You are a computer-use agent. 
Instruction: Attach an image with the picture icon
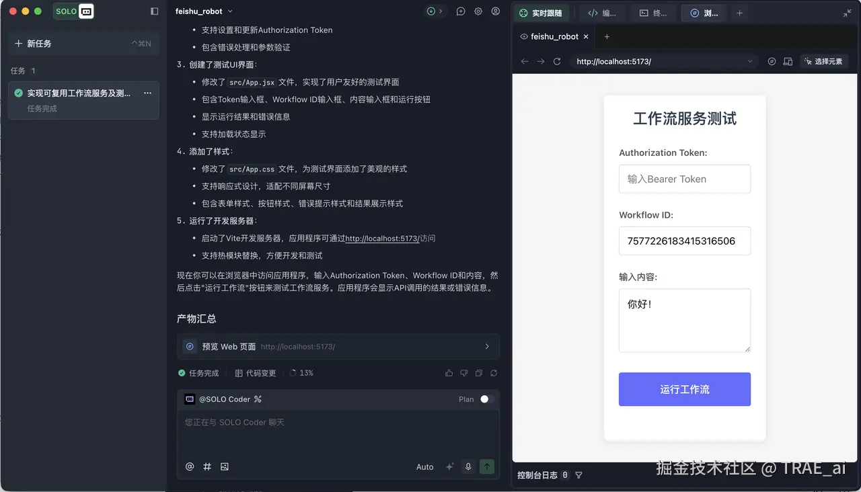[225, 466]
